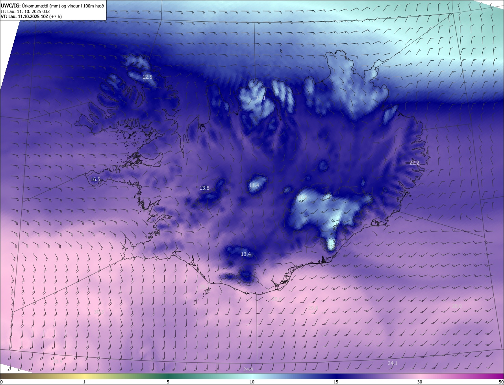Click the 12.5 value label on the map

click(x=147, y=77)
